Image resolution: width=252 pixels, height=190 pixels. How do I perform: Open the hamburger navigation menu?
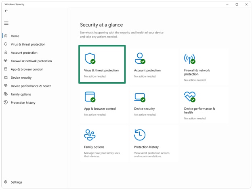pos(6,23)
